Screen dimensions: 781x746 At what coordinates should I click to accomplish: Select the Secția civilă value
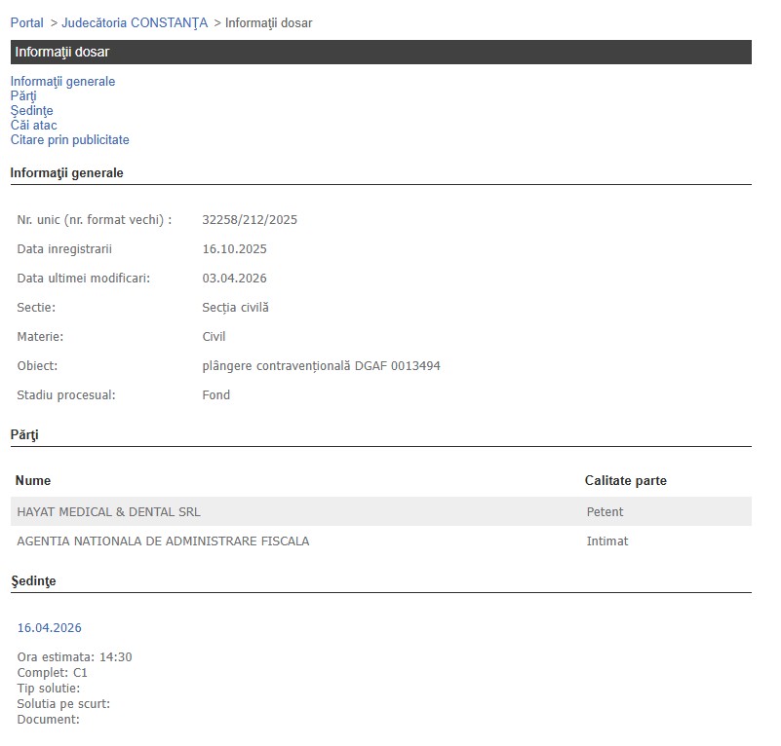click(235, 308)
